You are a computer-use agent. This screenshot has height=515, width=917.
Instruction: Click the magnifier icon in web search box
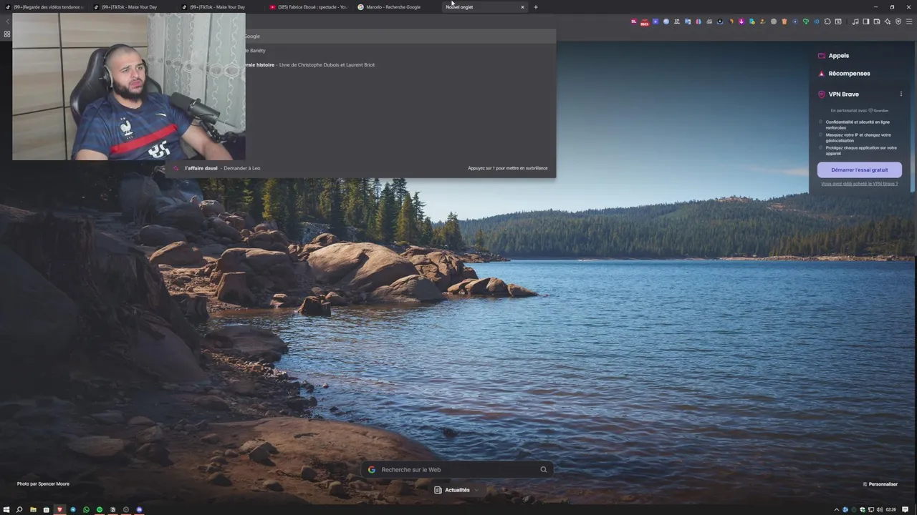(x=543, y=469)
